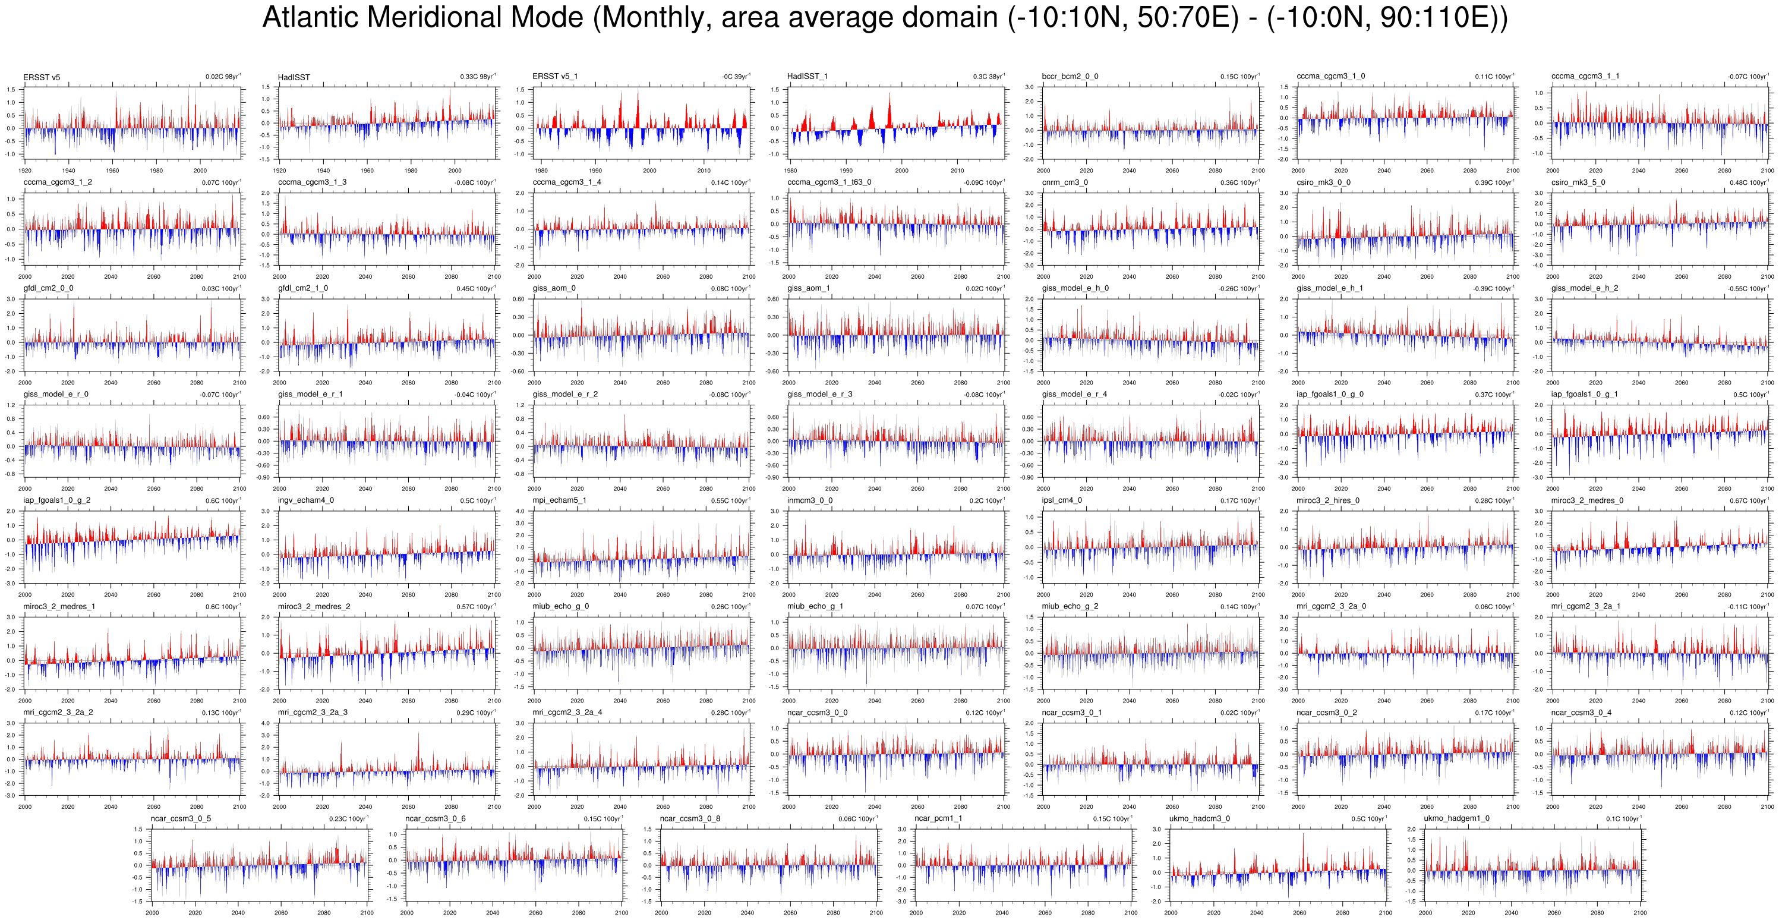Image resolution: width=1779 pixels, height=920 pixels.
Task: Click the bccr_bcm2_0_0 panel title
Action: [1070, 77]
